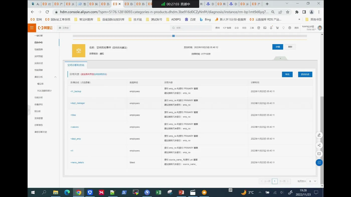Open the 企业 menu item
Screen dimensions: 351x197
pyautogui.click(x=236, y=28)
